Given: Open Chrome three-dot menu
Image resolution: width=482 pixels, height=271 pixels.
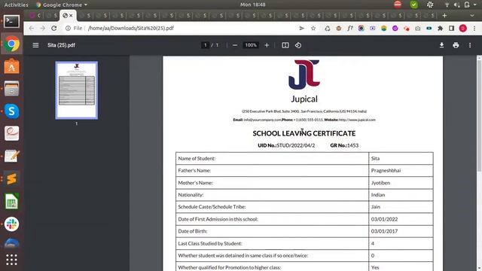Looking at the screenshot, I should [474, 29].
